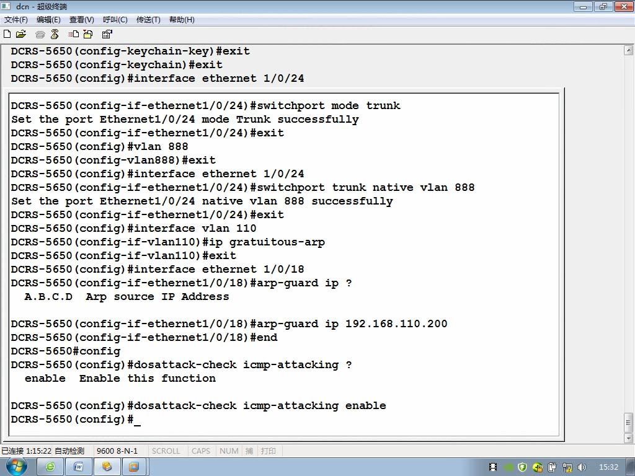The image size is (635, 476).
Task: Open the 帮助(H) menu
Action: [x=182, y=19]
